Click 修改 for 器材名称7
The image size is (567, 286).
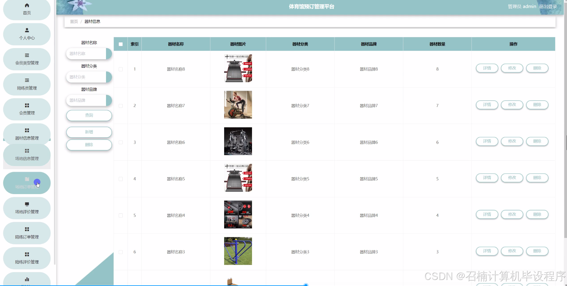512,105
